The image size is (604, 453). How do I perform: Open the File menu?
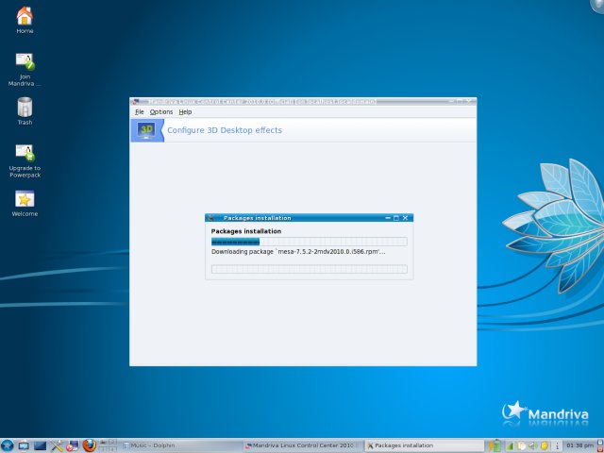[140, 111]
